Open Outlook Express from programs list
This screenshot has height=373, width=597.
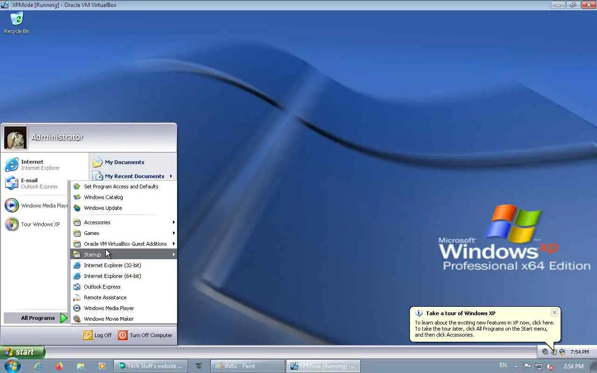(x=124, y=287)
